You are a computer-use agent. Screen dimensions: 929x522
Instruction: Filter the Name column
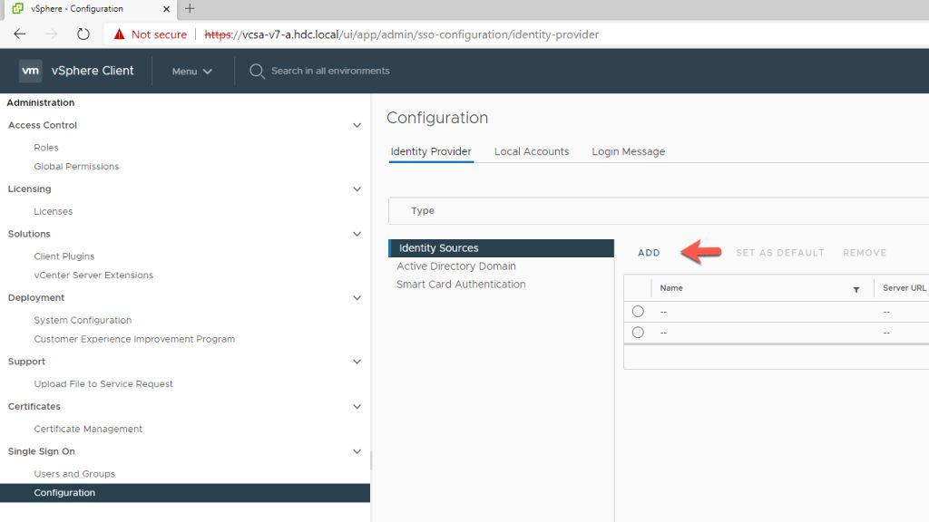pyautogui.click(x=856, y=289)
